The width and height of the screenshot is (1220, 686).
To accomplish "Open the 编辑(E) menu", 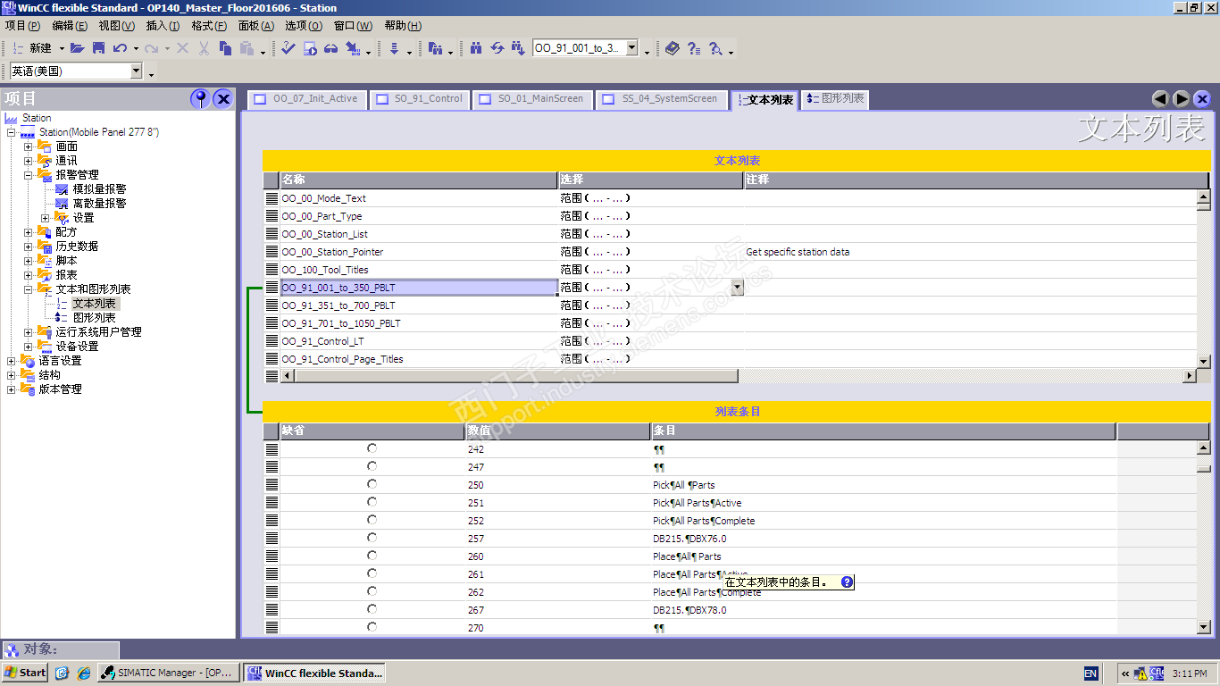I will [x=70, y=26].
